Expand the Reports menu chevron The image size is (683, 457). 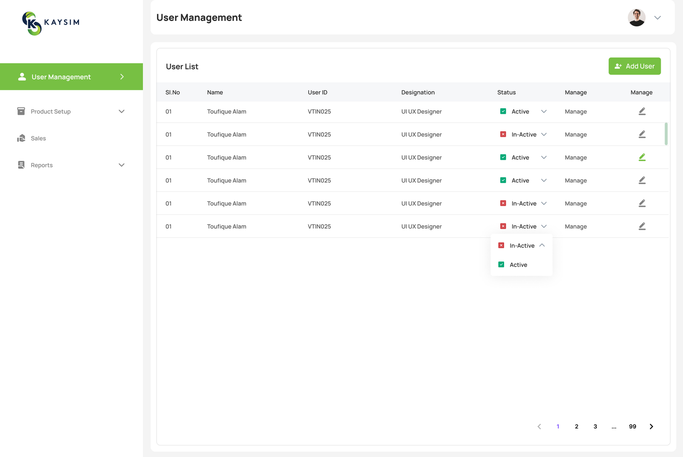coord(121,165)
